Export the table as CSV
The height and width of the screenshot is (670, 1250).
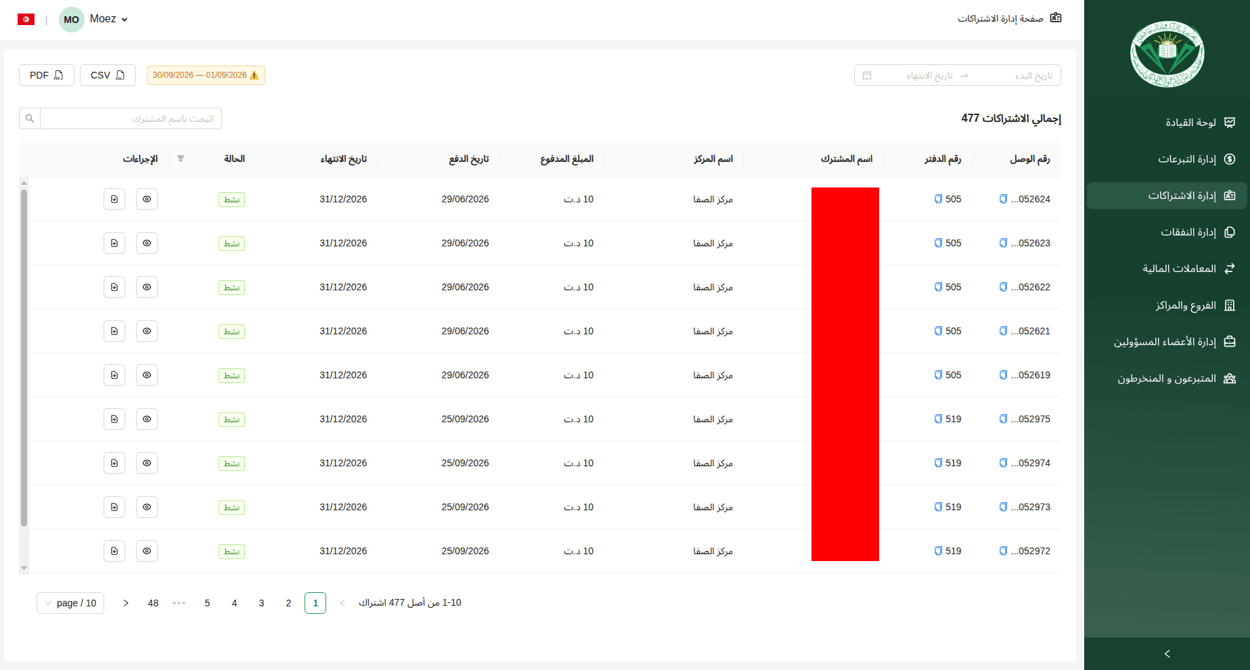pyautogui.click(x=108, y=75)
